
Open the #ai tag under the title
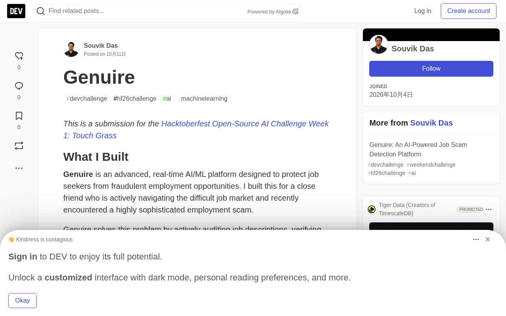[167, 99]
